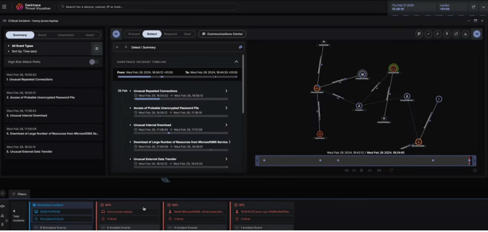Screen dimensions: 488x232
Task: Select the Detect tab
Action: [152, 34]
